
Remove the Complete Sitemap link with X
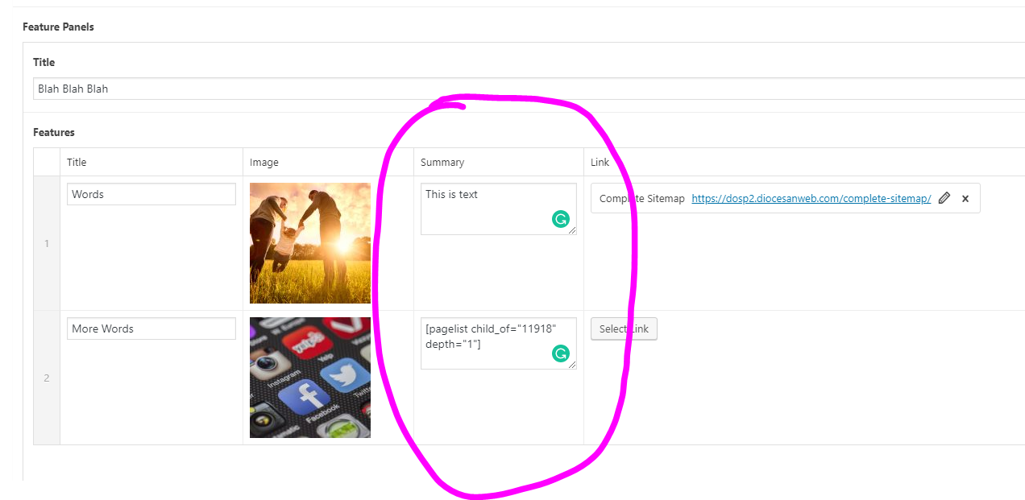965,198
